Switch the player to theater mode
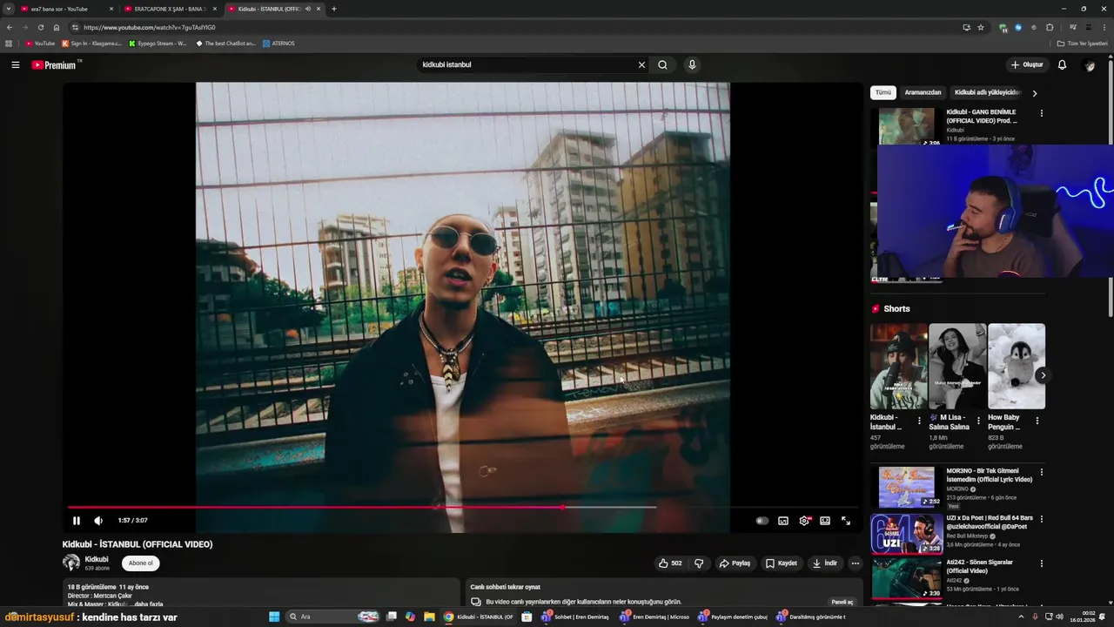The image size is (1114, 627). pyautogui.click(x=825, y=521)
